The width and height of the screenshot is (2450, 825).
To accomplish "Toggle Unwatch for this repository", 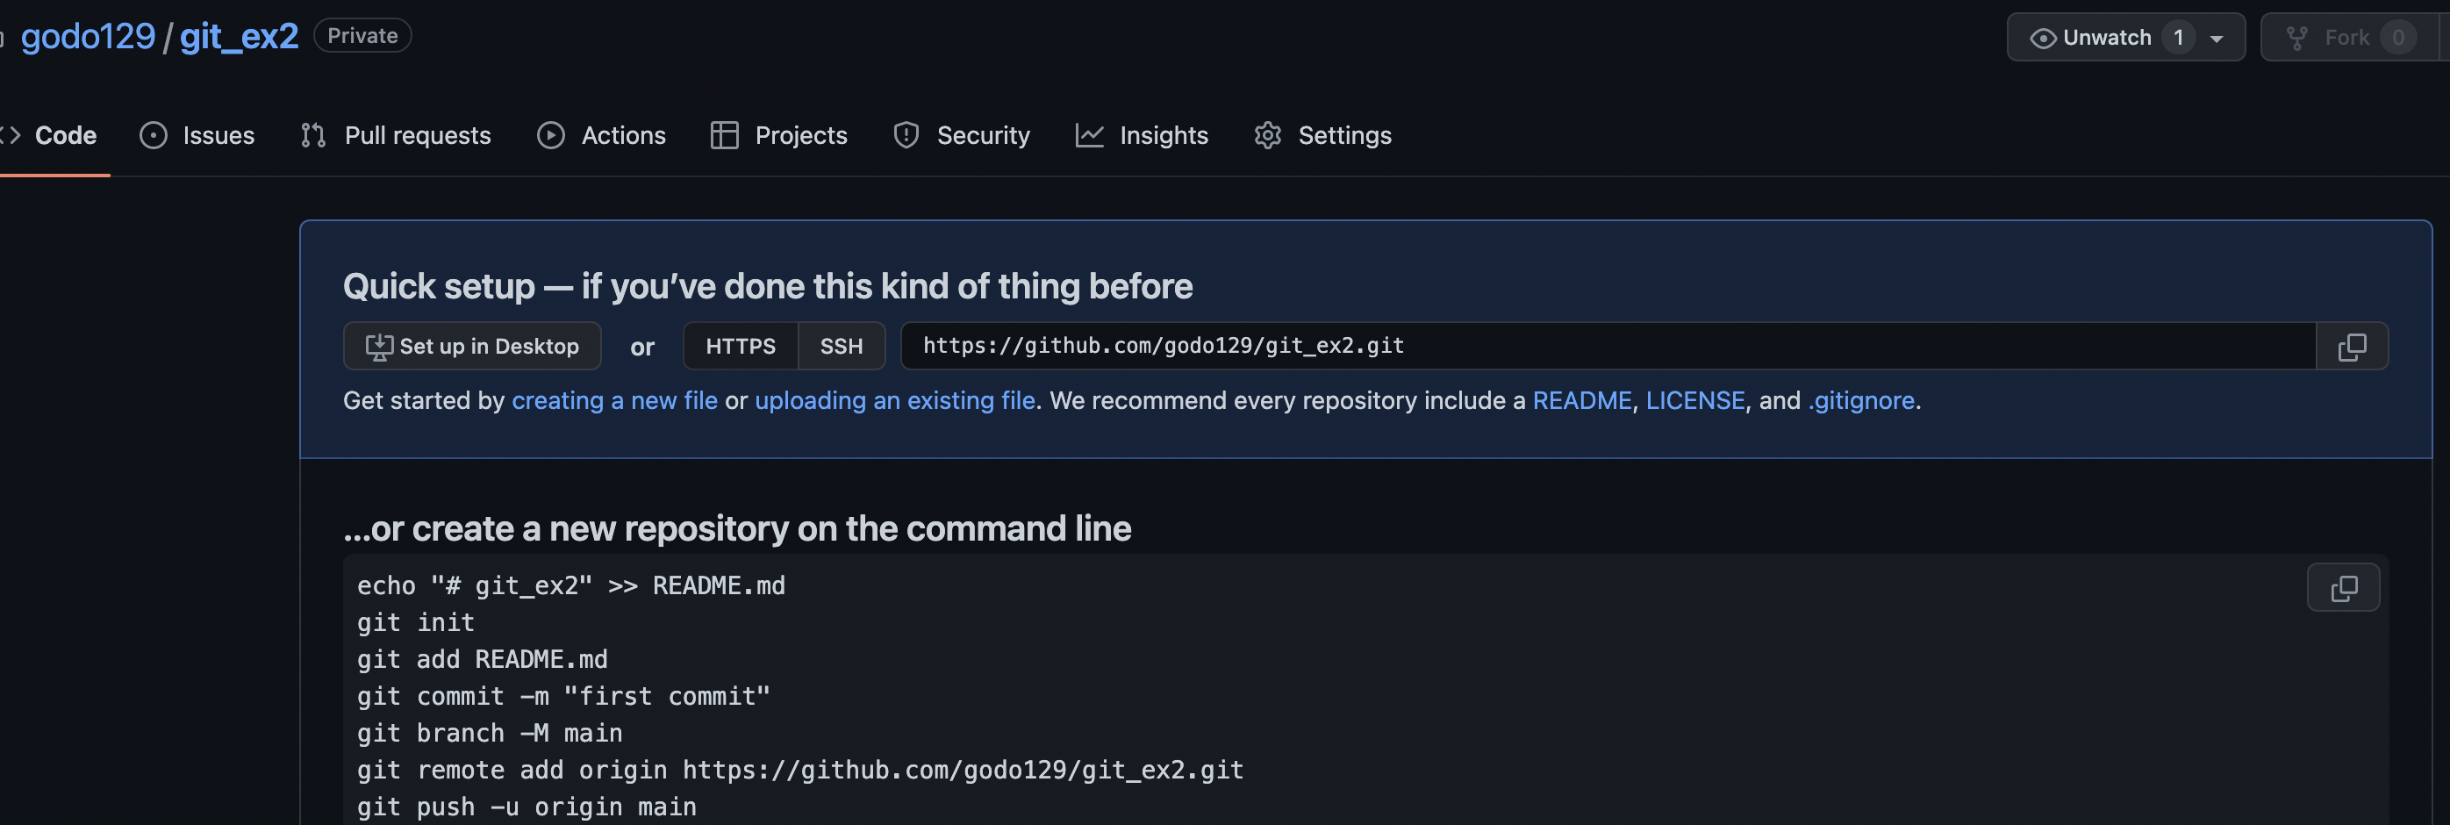I will (2105, 36).
